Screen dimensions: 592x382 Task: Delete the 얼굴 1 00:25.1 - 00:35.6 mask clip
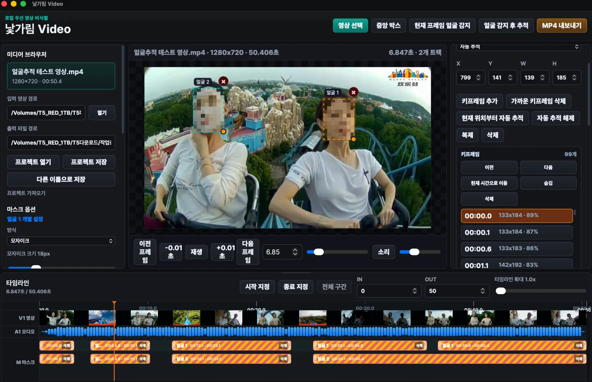(419, 346)
